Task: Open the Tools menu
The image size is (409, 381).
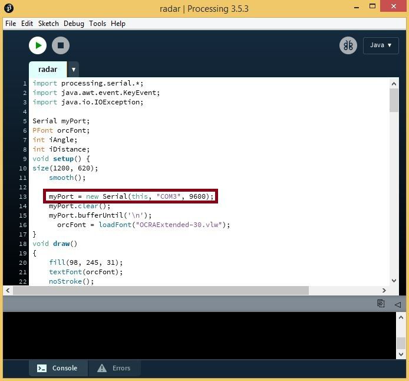Action: tap(97, 24)
